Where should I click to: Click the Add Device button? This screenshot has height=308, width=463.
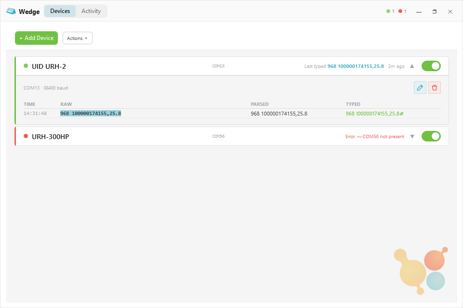point(36,38)
